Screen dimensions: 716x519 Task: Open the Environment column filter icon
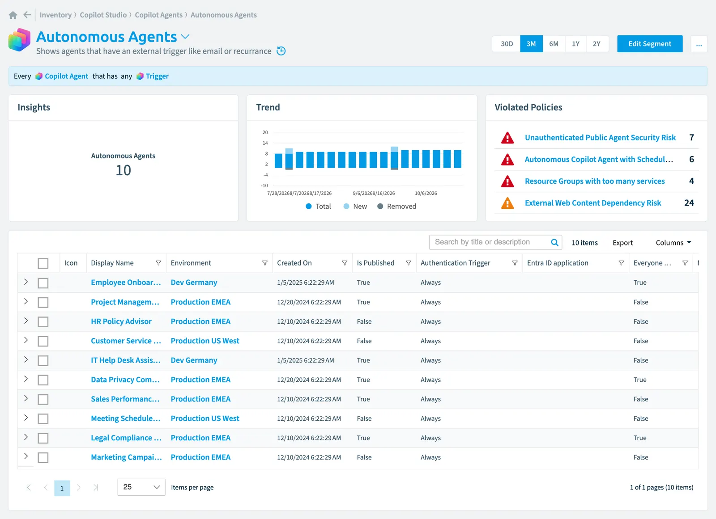(265, 263)
